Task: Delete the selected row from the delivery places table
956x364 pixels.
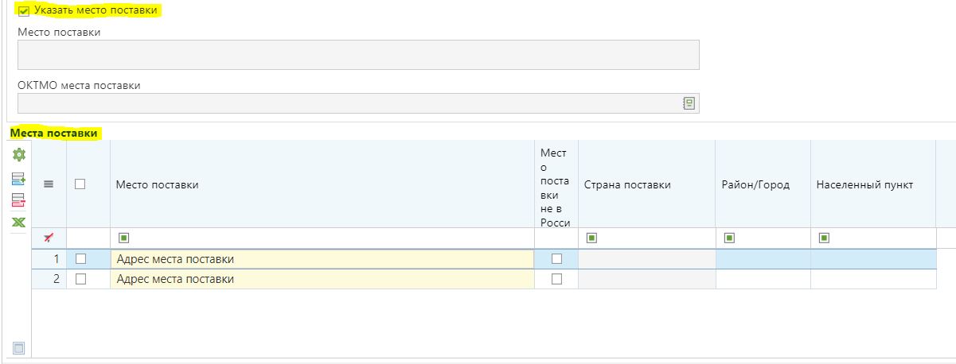Action: click(x=18, y=200)
